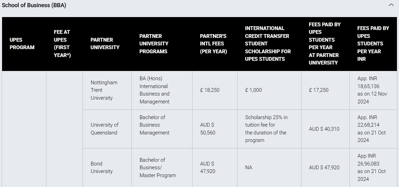Collapse the School of Business section chevron
This screenshot has width=399, height=187.
(x=391, y=5)
